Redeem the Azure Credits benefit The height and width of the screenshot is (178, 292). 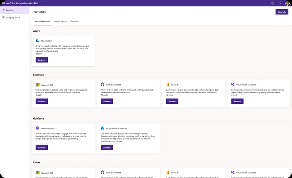42,60
